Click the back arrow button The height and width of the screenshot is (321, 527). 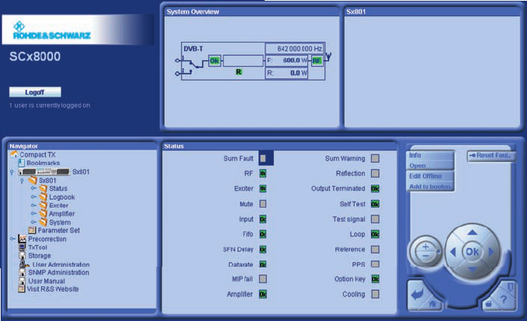click(x=418, y=295)
